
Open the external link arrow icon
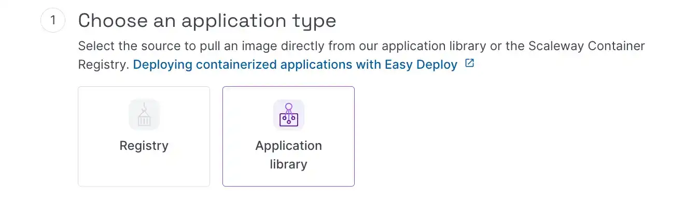pyautogui.click(x=469, y=64)
